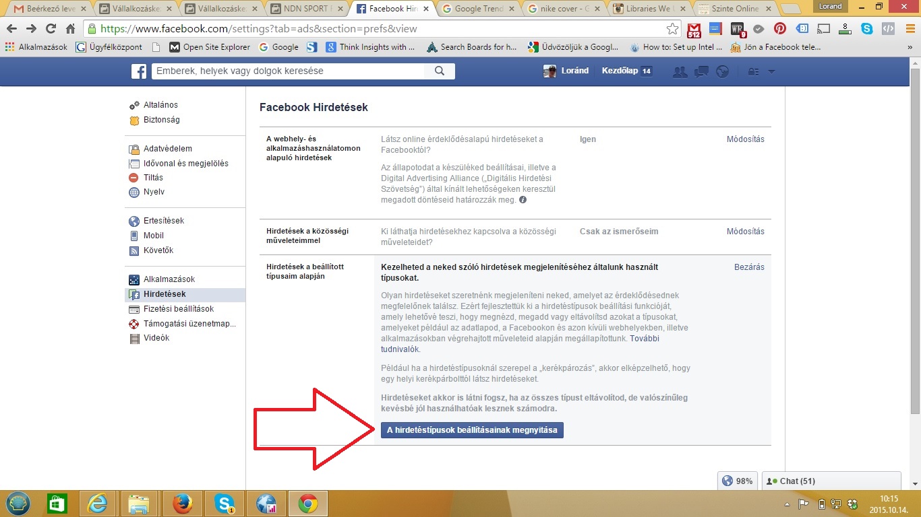Open friend requests icon
921x517 pixels.
(680, 71)
